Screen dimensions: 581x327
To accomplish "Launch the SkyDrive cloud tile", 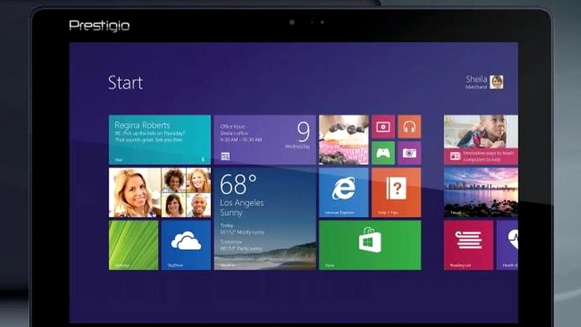I will click(x=186, y=245).
